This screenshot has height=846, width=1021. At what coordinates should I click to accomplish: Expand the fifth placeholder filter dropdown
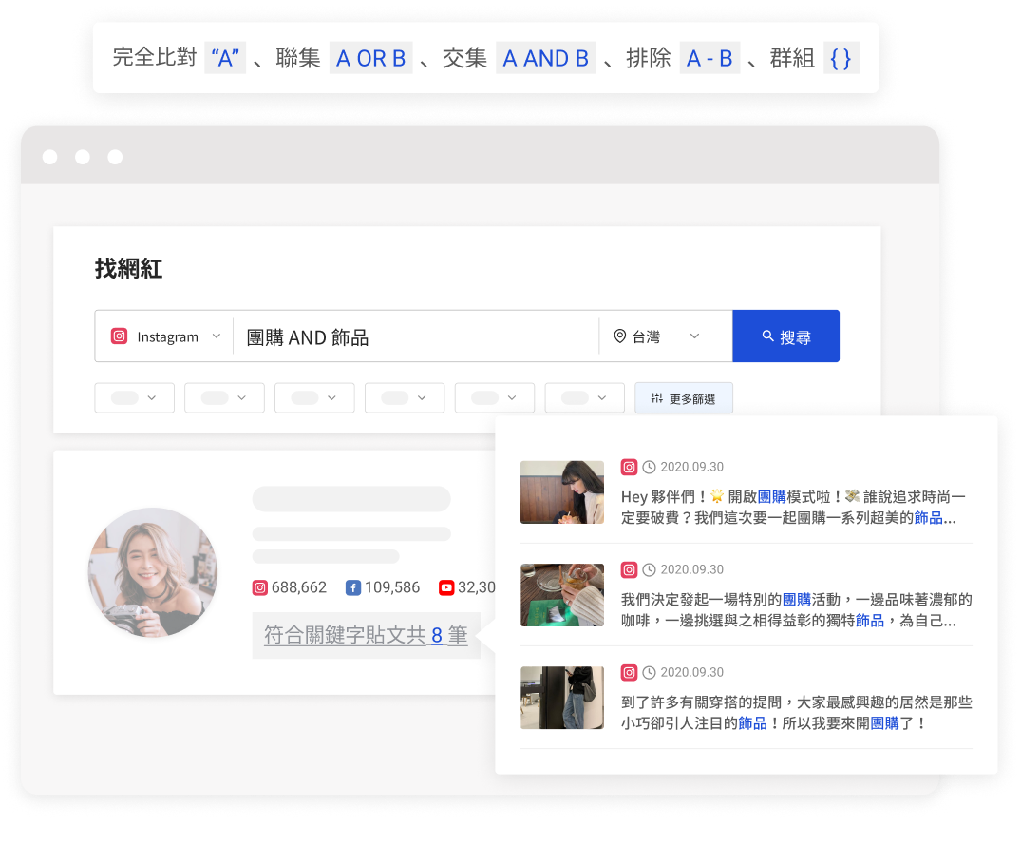[494, 397]
